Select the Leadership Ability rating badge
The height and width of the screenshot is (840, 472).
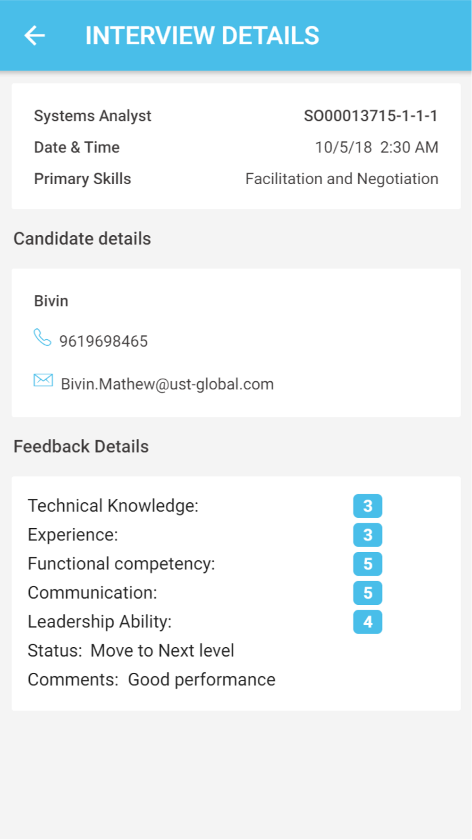click(368, 622)
